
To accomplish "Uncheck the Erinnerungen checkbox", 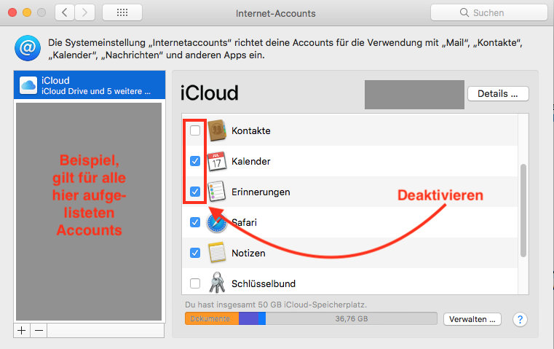I will click(195, 192).
